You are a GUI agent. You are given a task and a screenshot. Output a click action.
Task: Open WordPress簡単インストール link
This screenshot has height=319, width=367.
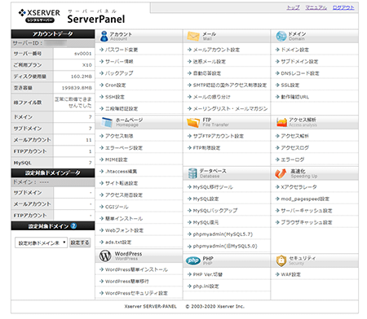tap(136, 269)
